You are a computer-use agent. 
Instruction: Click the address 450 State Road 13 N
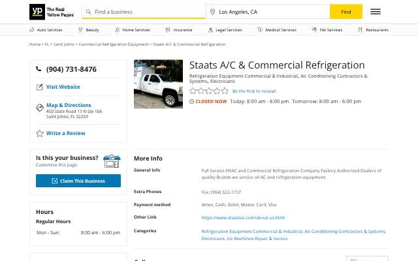74,114
